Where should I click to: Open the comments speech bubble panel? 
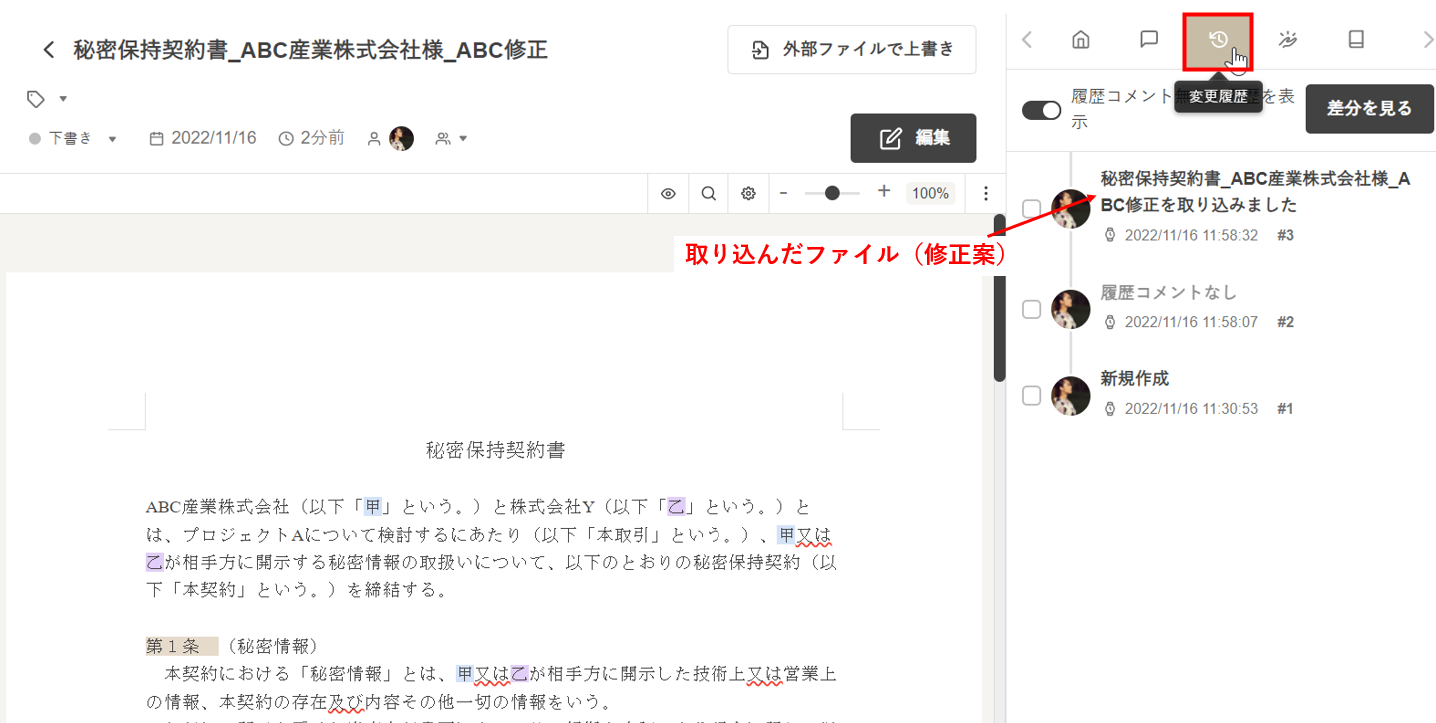click(1149, 40)
